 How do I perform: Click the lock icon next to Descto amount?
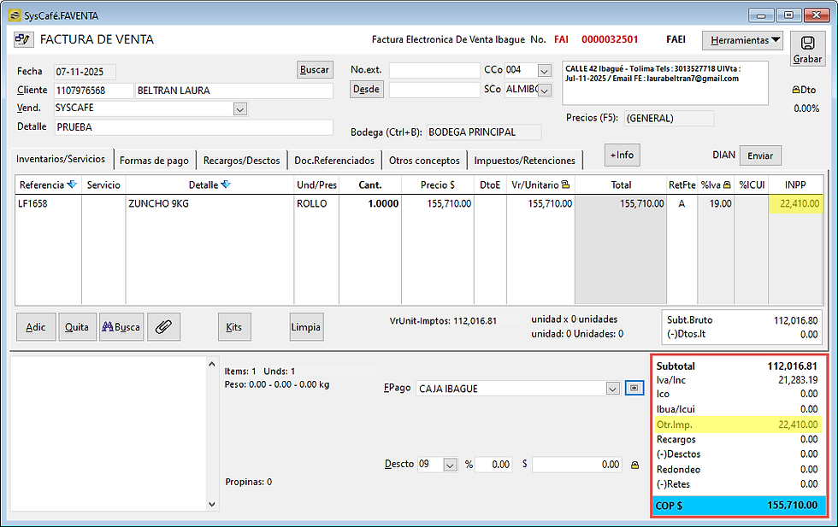634,465
